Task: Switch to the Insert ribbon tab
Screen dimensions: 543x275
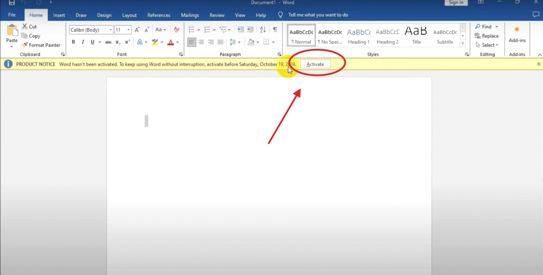Action: [x=59, y=15]
